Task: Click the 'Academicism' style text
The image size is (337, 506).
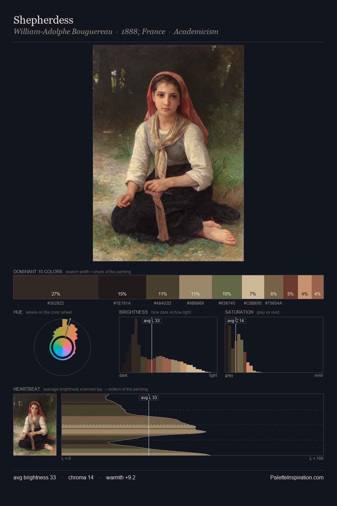Action: tap(196, 32)
